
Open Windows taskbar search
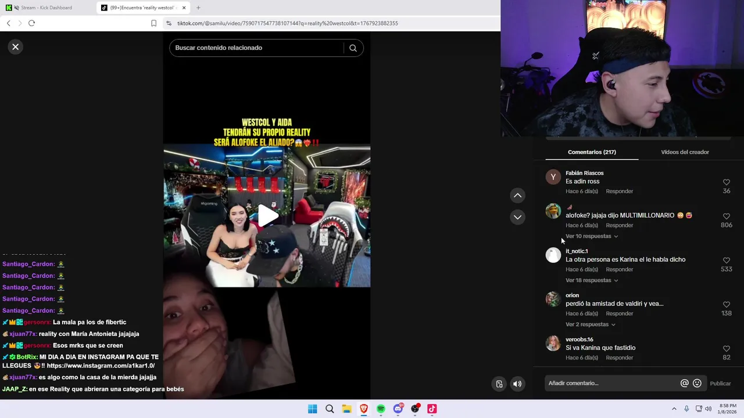pos(330,409)
